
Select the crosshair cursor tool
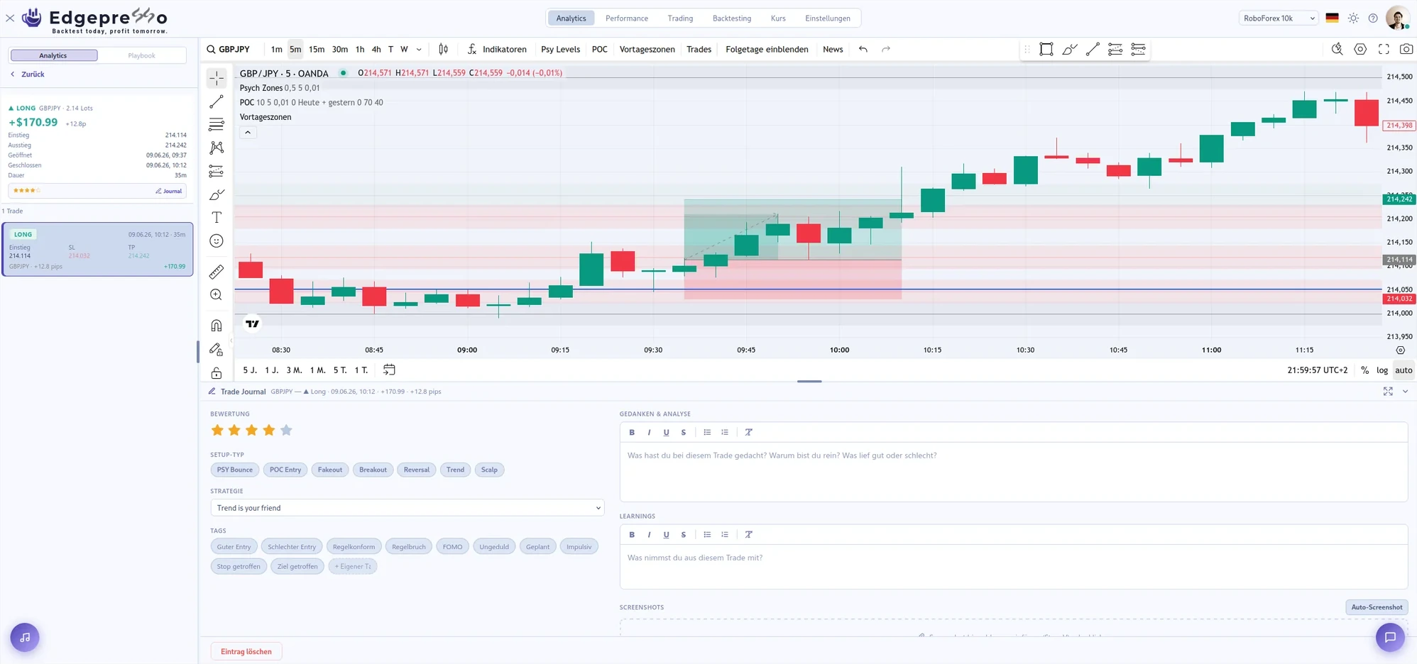pyautogui.click(x=217, y=78)
